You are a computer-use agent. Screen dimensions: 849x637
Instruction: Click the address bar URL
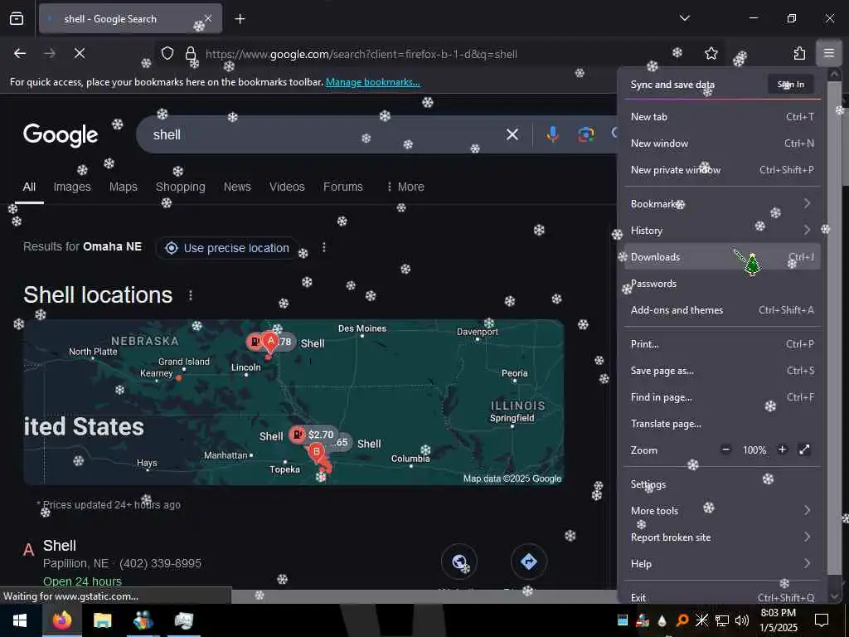tap(361, 54)
